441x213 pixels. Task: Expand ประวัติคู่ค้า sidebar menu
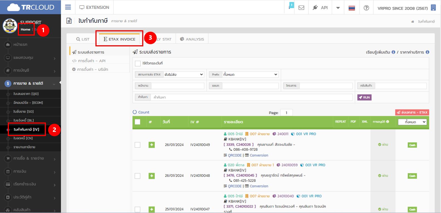[30, 197]
